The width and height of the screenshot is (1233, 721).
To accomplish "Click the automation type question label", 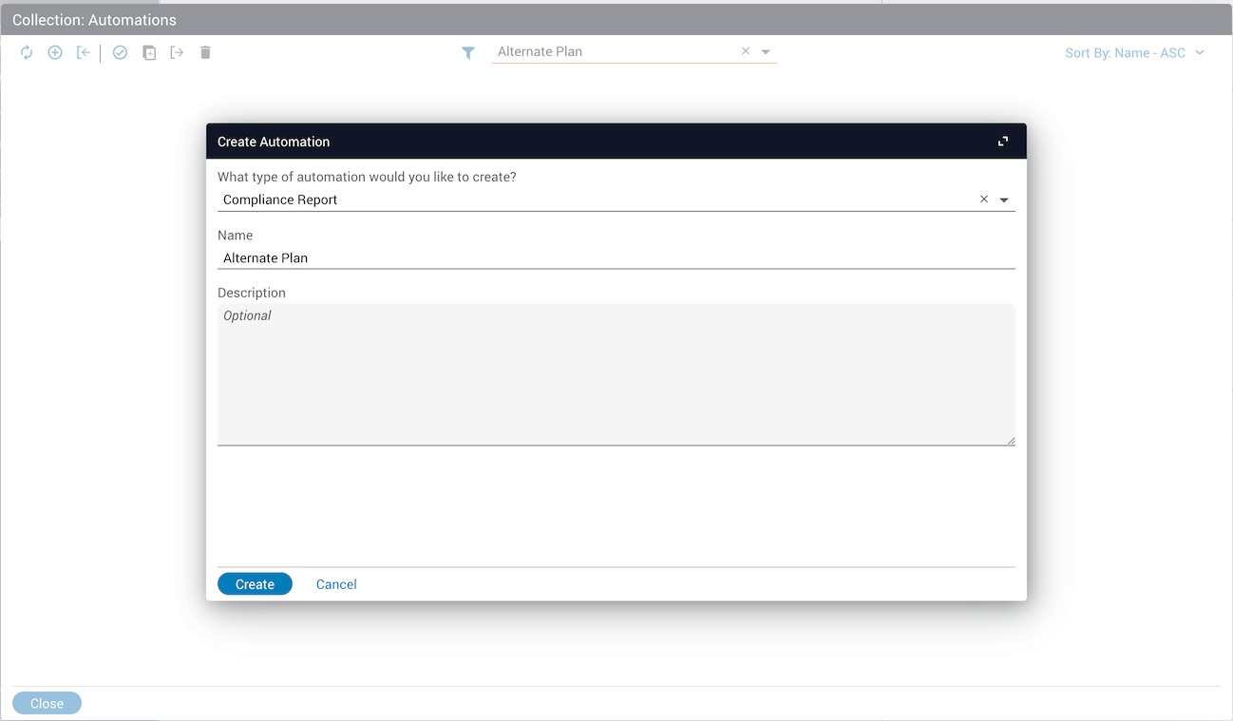I will [367, 177].
